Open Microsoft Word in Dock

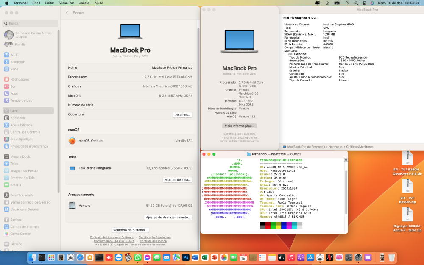(195, 257)
